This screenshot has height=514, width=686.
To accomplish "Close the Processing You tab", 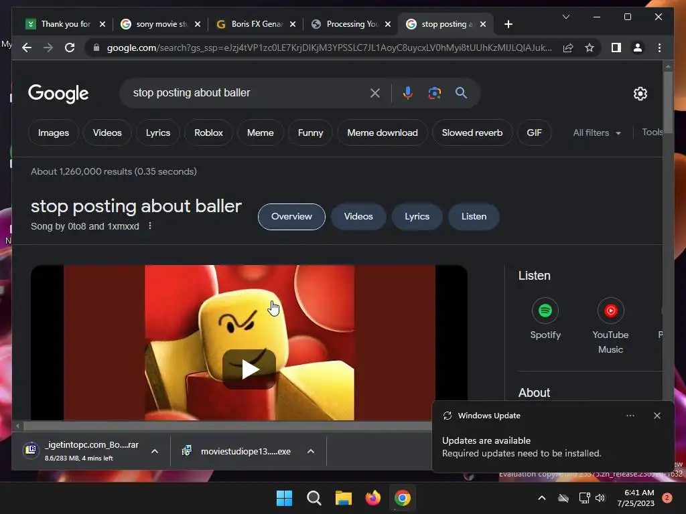I will click(x=388, y=24).
